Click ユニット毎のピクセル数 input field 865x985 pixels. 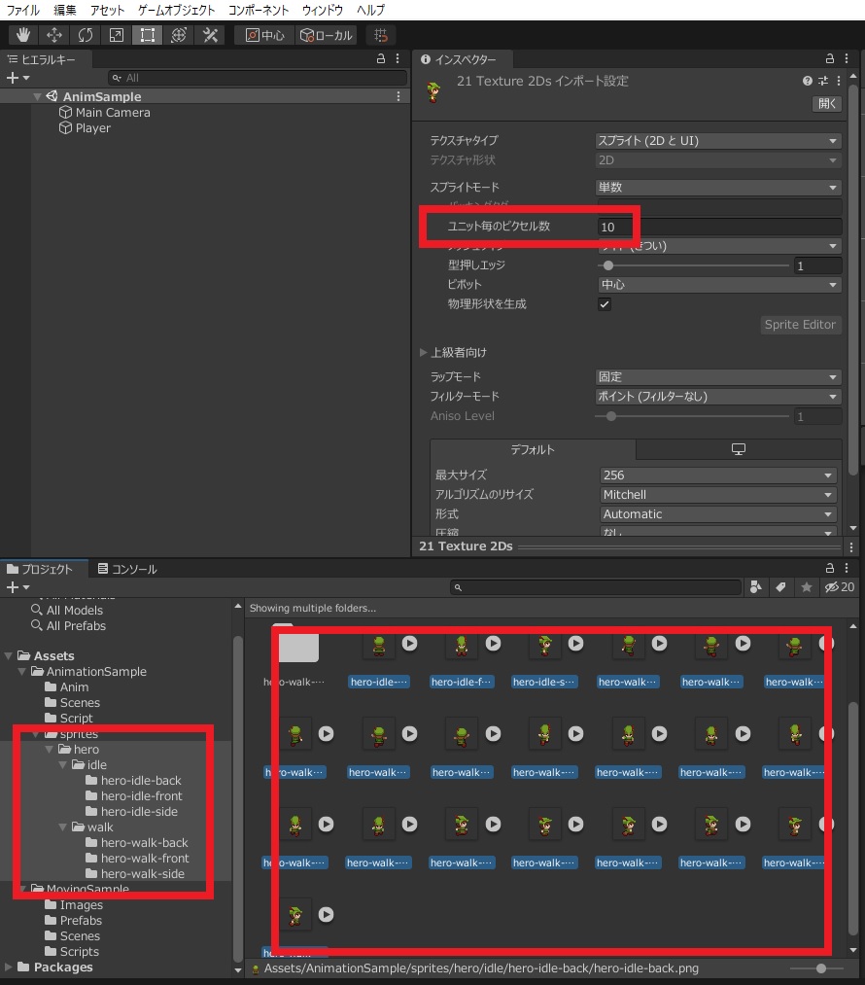point(719,227)
